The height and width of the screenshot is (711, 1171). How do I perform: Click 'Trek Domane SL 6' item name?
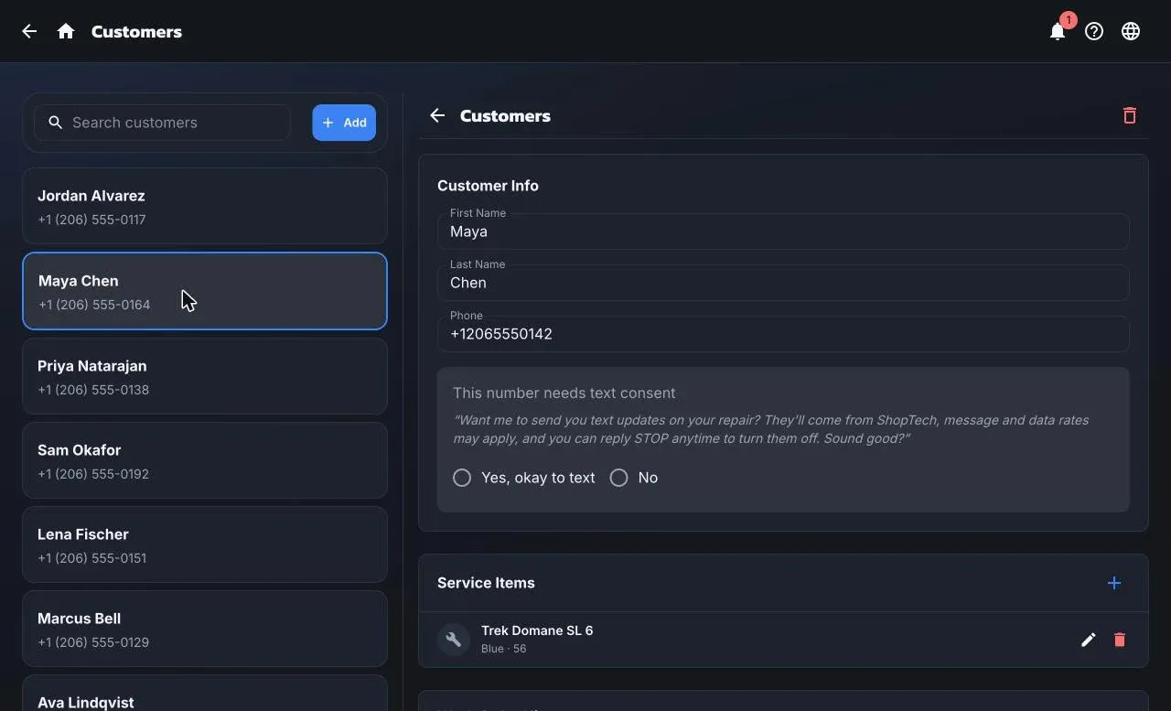coord(537,630)
